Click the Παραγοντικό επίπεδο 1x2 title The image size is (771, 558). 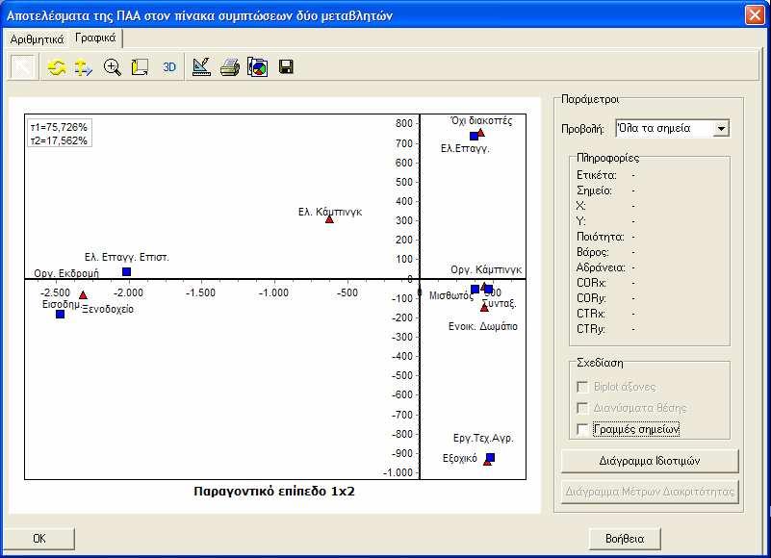coord(274,492)
